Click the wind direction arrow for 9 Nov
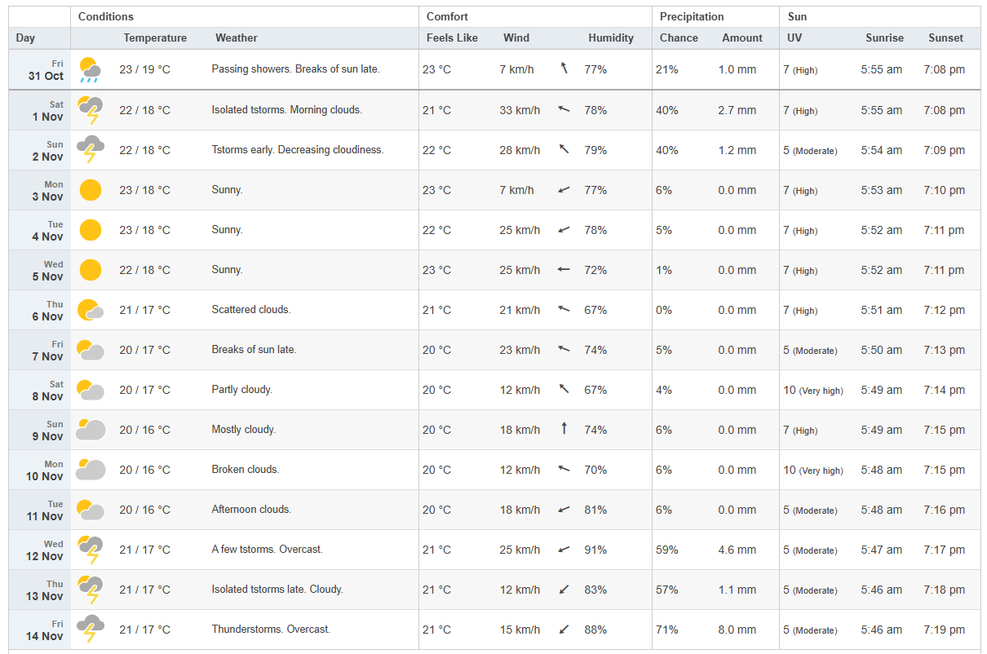Image resolution: width=987 pixels, height=654 pixels. tap(564, 429)
